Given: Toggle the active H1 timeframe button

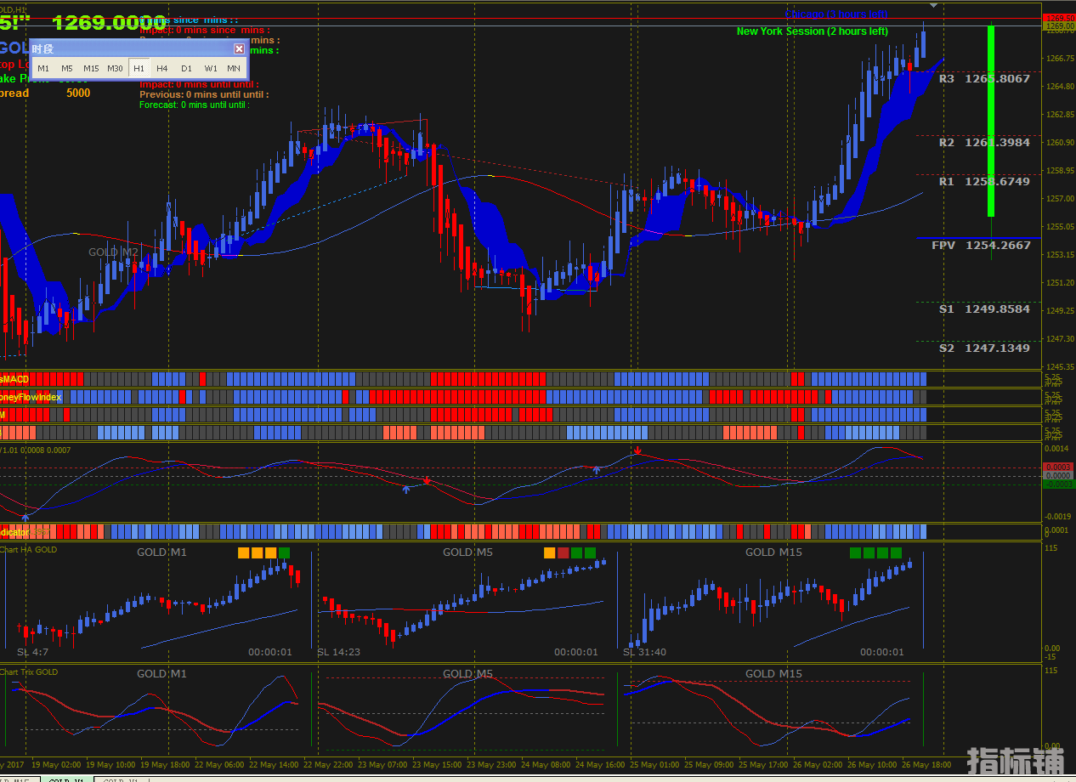Looking at the screenshot, I should click(139, 69).
